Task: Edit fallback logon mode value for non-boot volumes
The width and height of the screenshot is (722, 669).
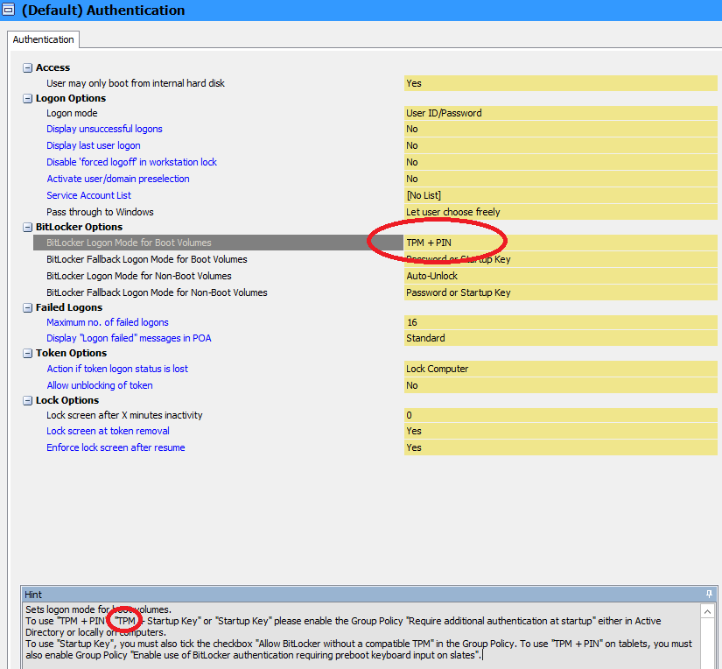Action: [560, 292]
